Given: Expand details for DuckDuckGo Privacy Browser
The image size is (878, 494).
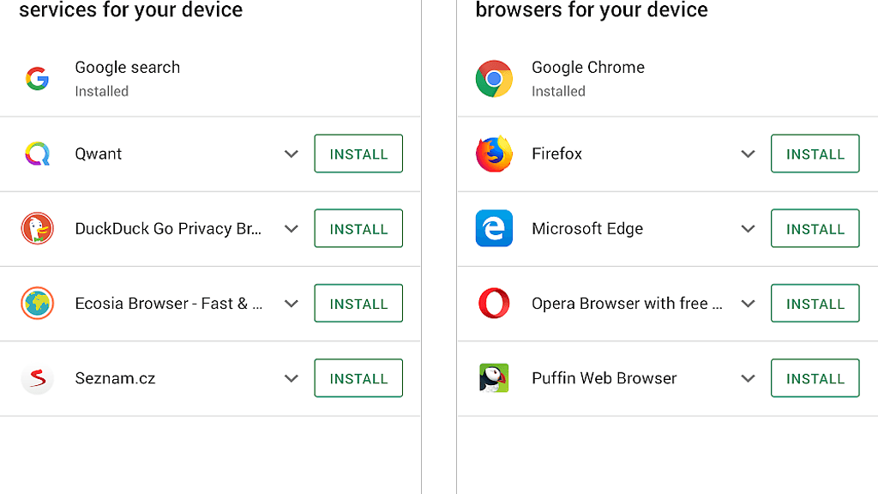Looking at the screenshot, I should click(292, 229).
